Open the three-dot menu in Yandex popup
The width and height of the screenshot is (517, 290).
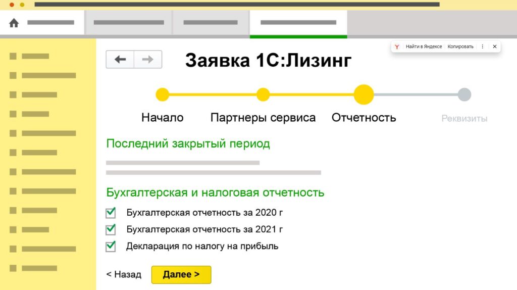pos(482,46)
